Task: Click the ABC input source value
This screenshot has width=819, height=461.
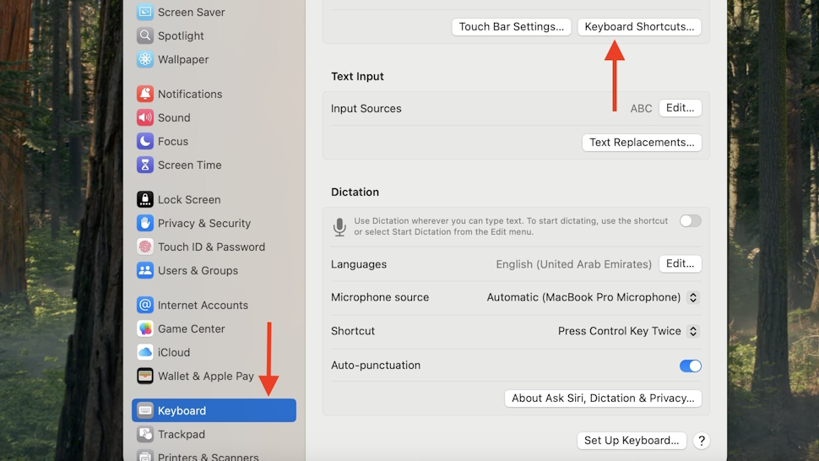Action: pyautogui.click(x=641, y=109)
